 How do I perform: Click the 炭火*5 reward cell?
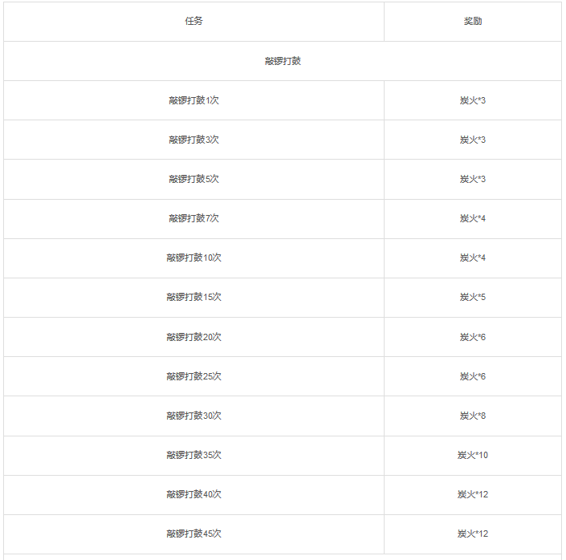coord(473,297)
